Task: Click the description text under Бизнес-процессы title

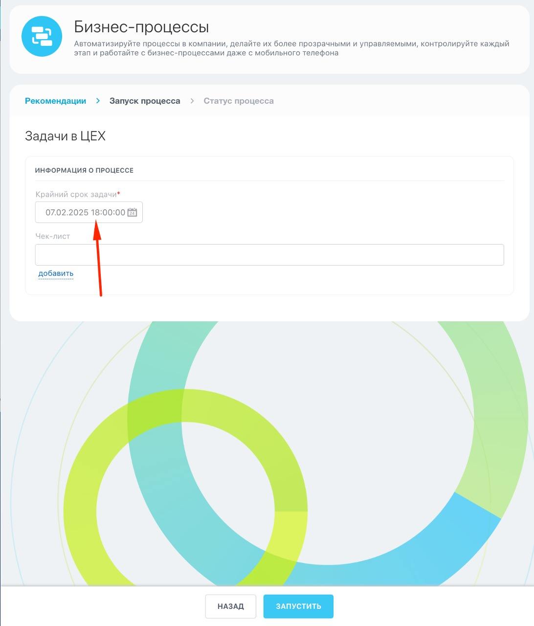Action: point(291,48)
